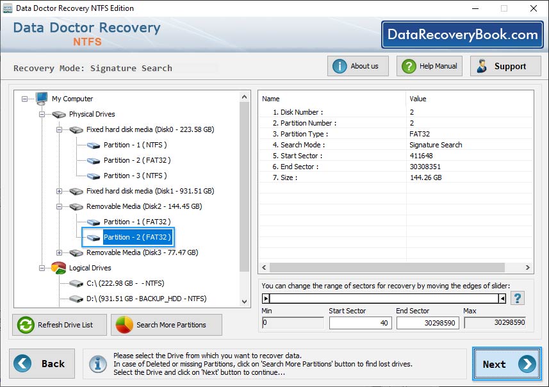Click the sector range slider track

click(384, 298)
